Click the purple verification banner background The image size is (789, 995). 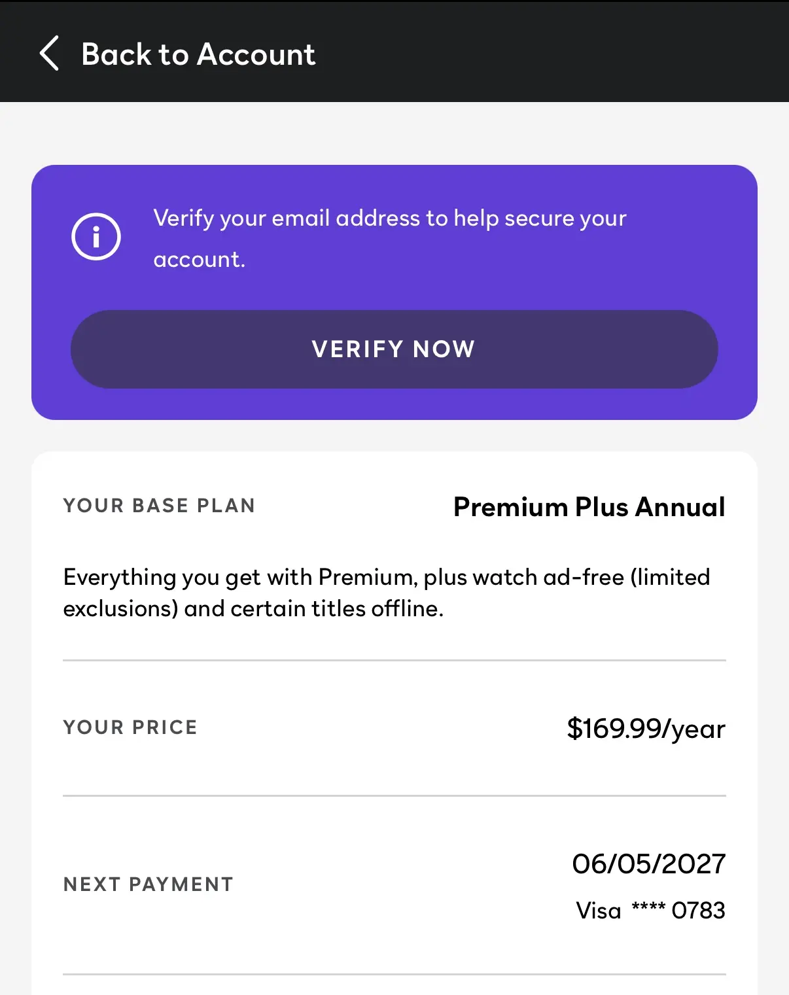394,292
